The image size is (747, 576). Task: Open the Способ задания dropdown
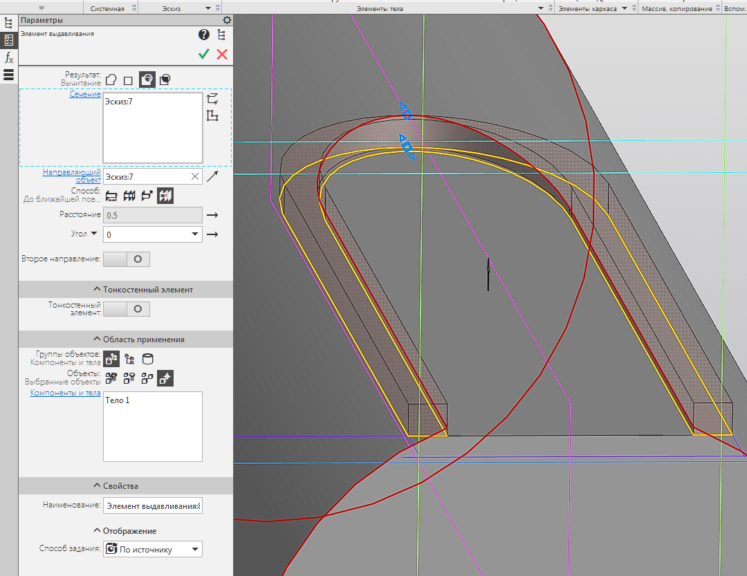pos(195,550)
